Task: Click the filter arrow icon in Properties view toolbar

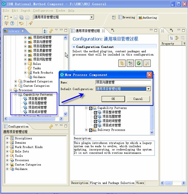Action: 177,38
